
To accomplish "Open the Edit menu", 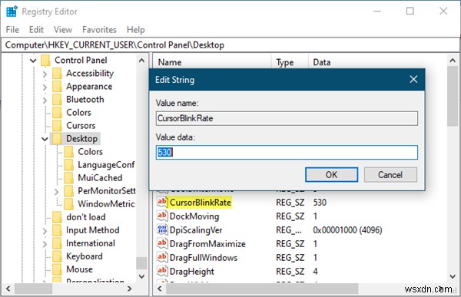I will (36, 30).
